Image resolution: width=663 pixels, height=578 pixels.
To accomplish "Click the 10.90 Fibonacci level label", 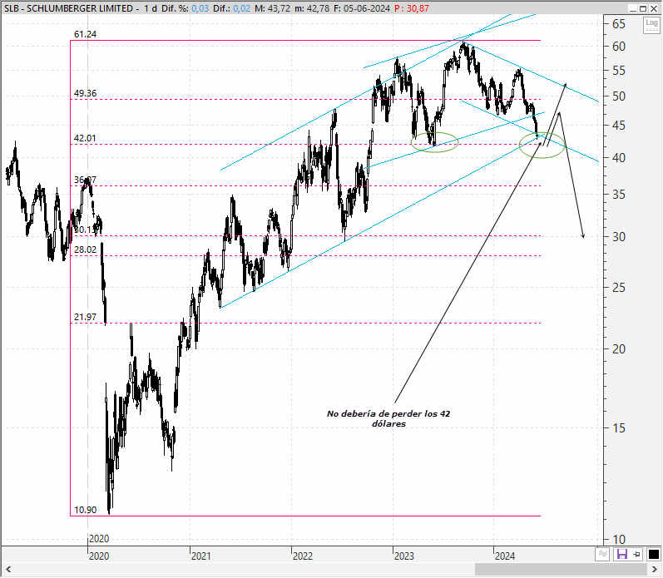I will point(85,510).
